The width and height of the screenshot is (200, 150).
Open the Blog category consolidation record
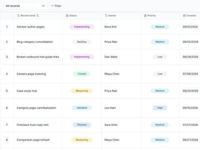point(35,42)
